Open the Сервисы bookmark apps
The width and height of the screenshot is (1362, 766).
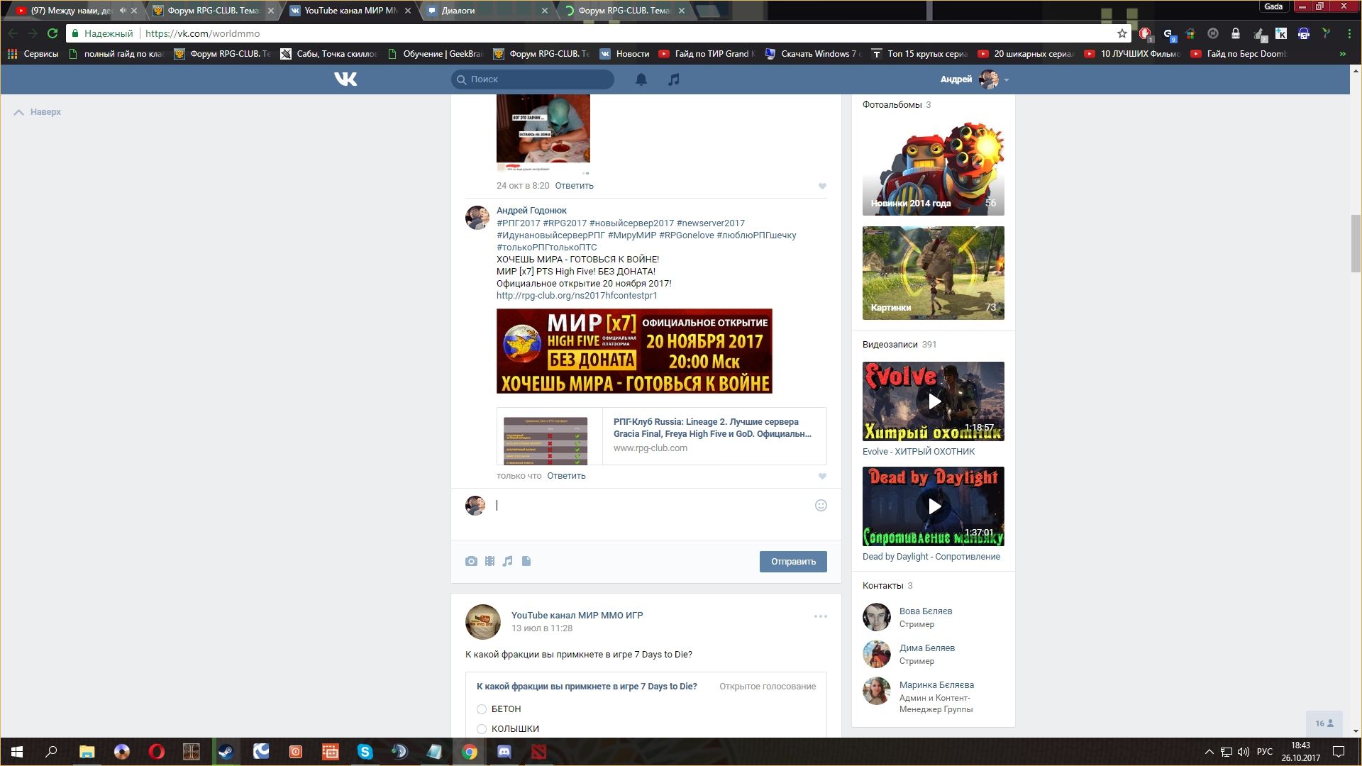tap(33, 54)
